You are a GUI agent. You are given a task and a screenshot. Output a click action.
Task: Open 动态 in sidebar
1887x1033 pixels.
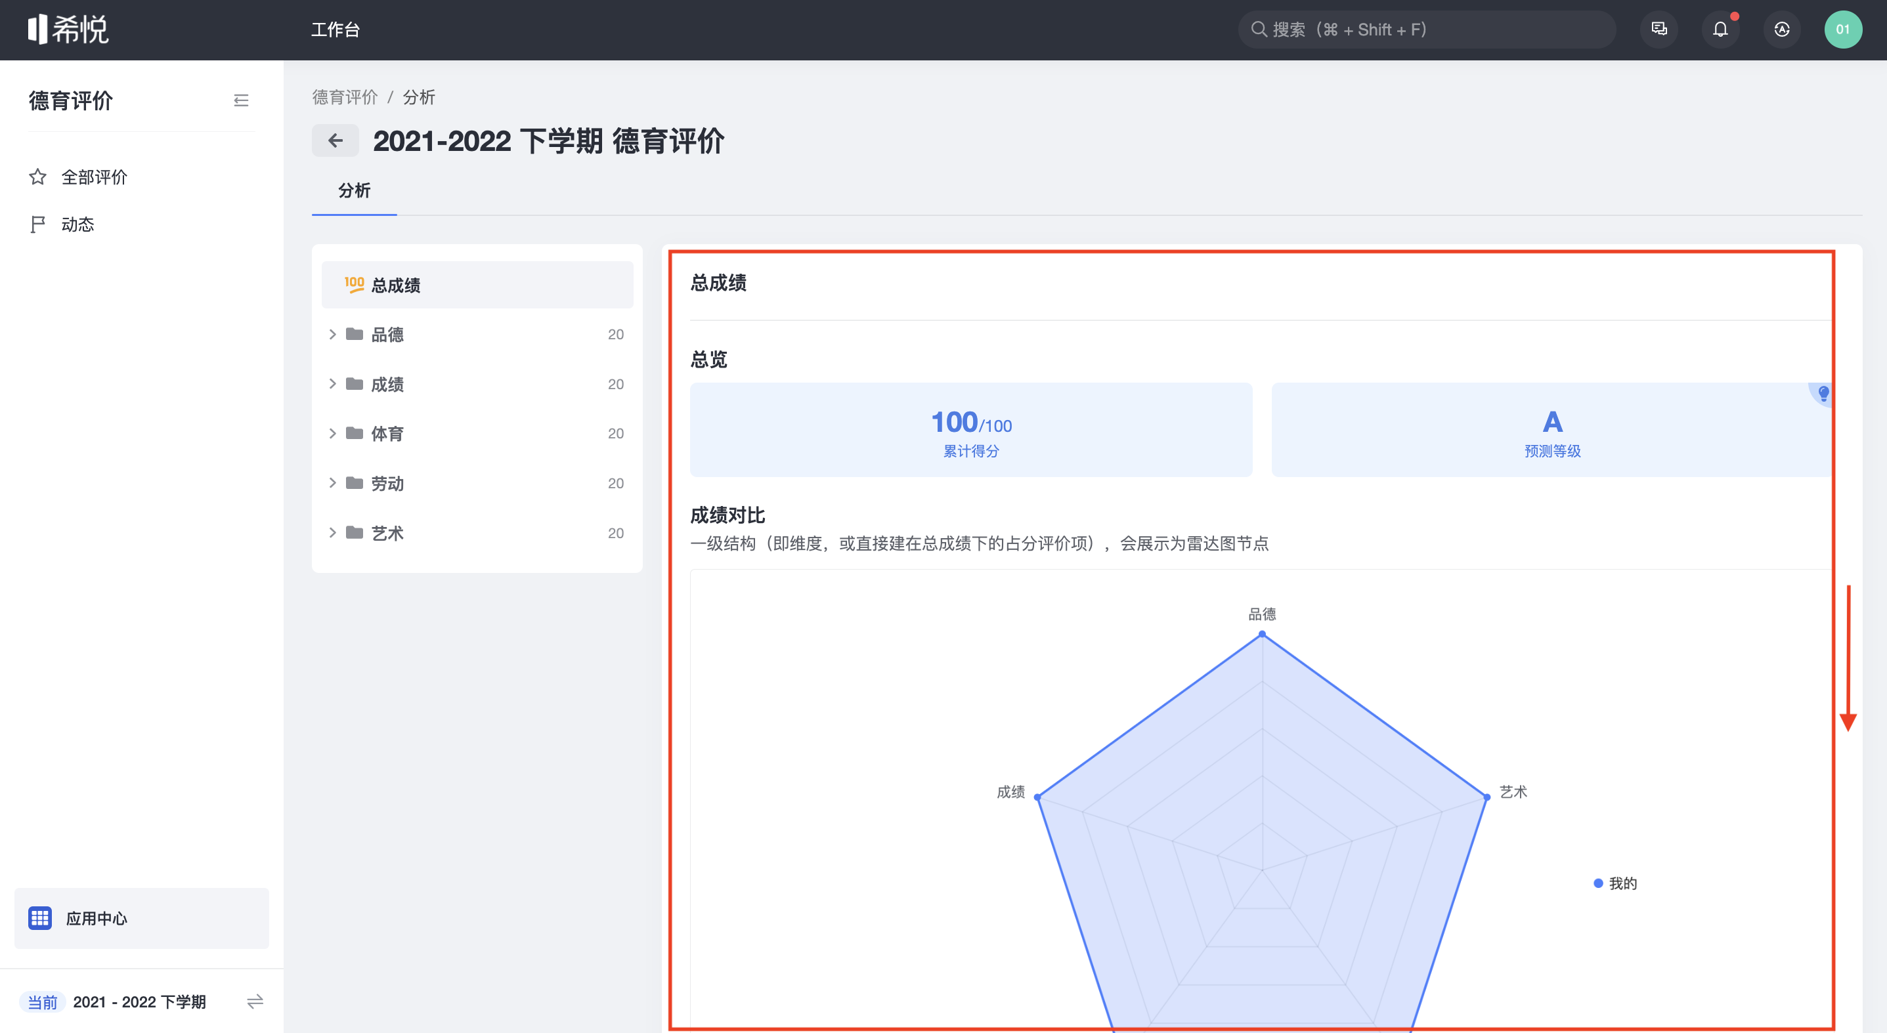coord(77,224)
